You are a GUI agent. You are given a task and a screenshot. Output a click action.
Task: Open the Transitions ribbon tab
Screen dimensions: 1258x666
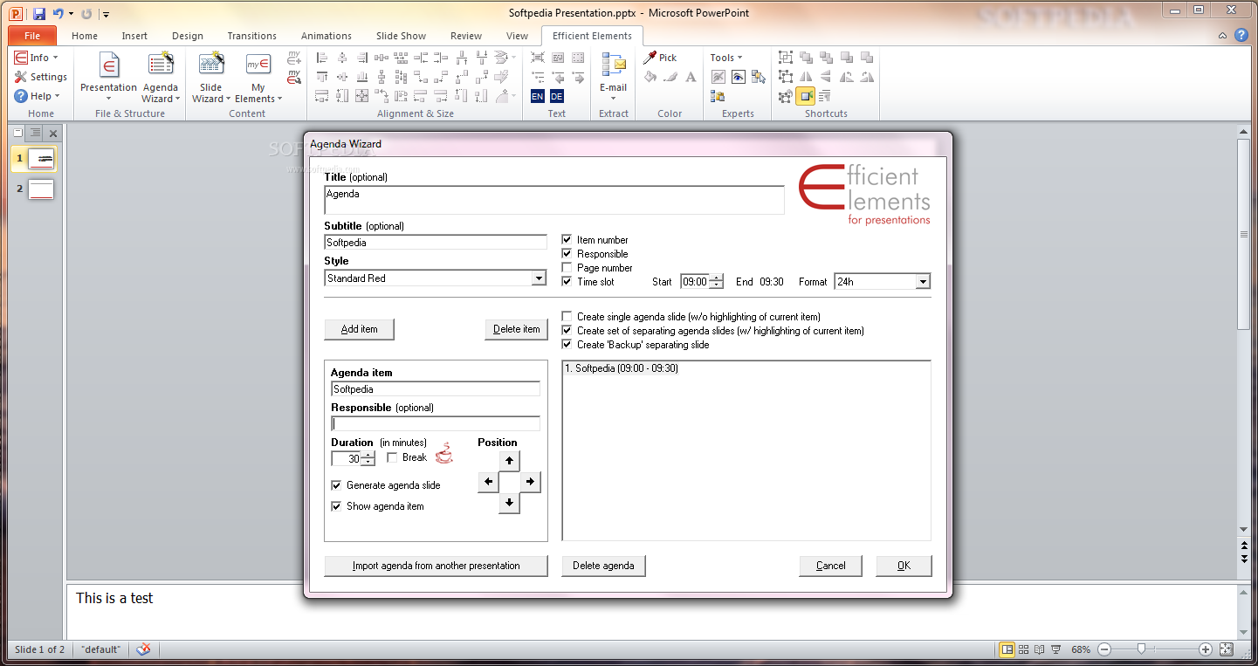tap(252, 36)
